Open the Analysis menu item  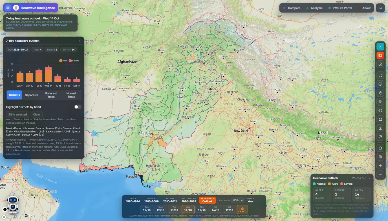[314, 8]
